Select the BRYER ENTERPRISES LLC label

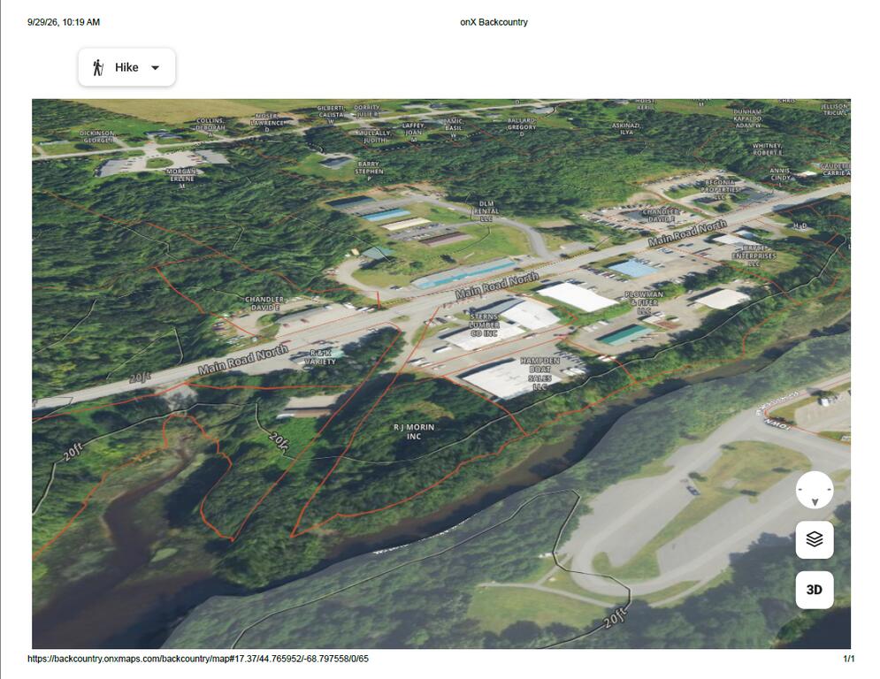pyautogui.click(x=754, y=256)
